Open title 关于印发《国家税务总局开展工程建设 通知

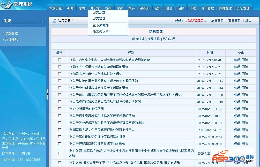[127, 95]
